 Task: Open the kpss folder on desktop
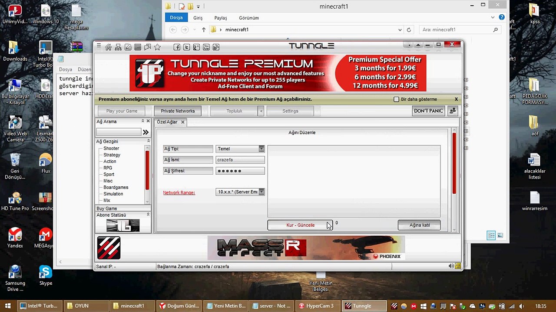coord(535,14)
